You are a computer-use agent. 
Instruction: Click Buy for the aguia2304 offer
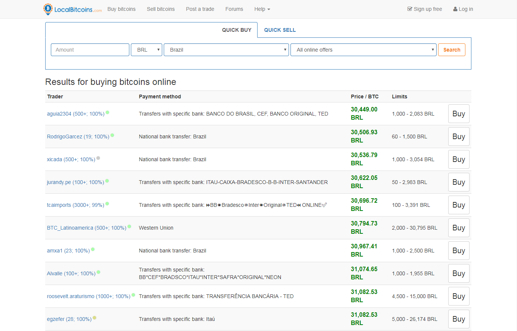[x=459, y=114]
